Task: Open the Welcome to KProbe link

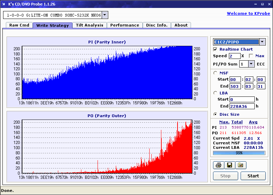Action: pyautogui.click(x=249, y=13)
